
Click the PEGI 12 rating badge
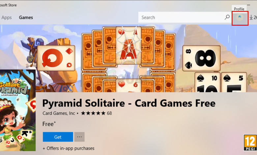click(250, 143)
